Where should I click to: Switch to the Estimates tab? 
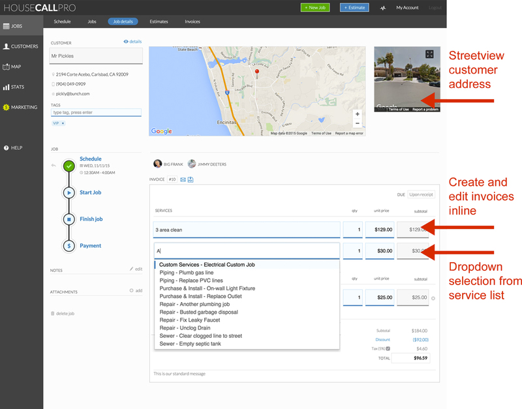[159, 22]
